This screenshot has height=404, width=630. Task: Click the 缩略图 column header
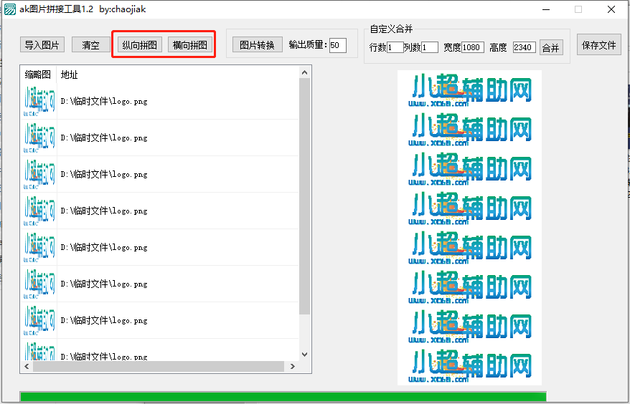[x=38, y=74]
